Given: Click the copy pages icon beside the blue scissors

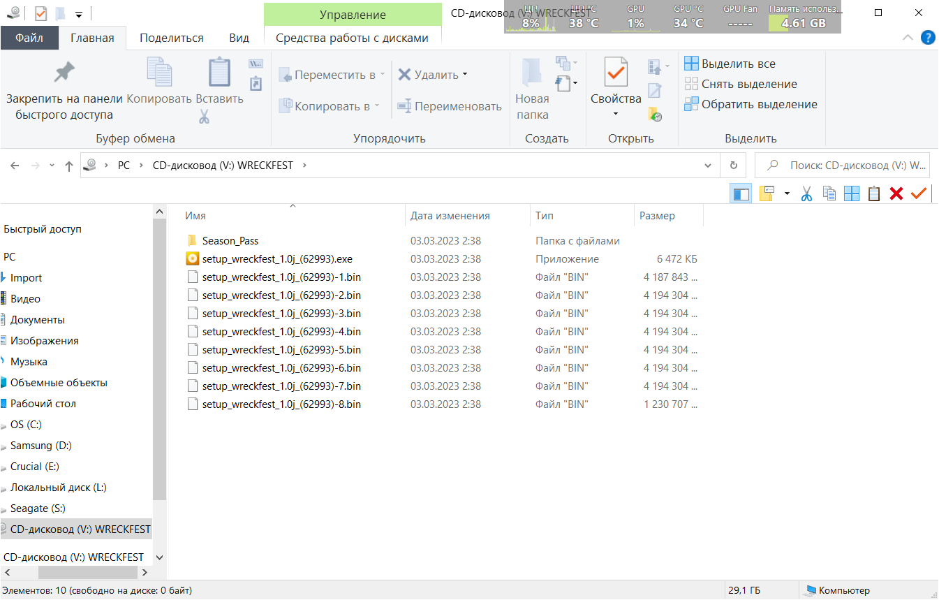Looking at the screenshot, I should point(829,193).
